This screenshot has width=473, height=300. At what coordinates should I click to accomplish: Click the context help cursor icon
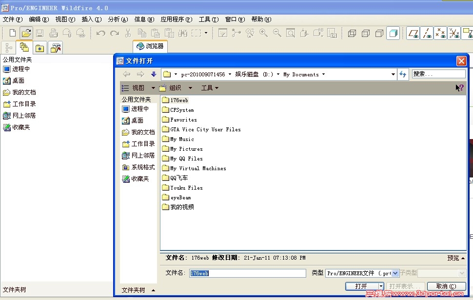[x=459, y=88]
